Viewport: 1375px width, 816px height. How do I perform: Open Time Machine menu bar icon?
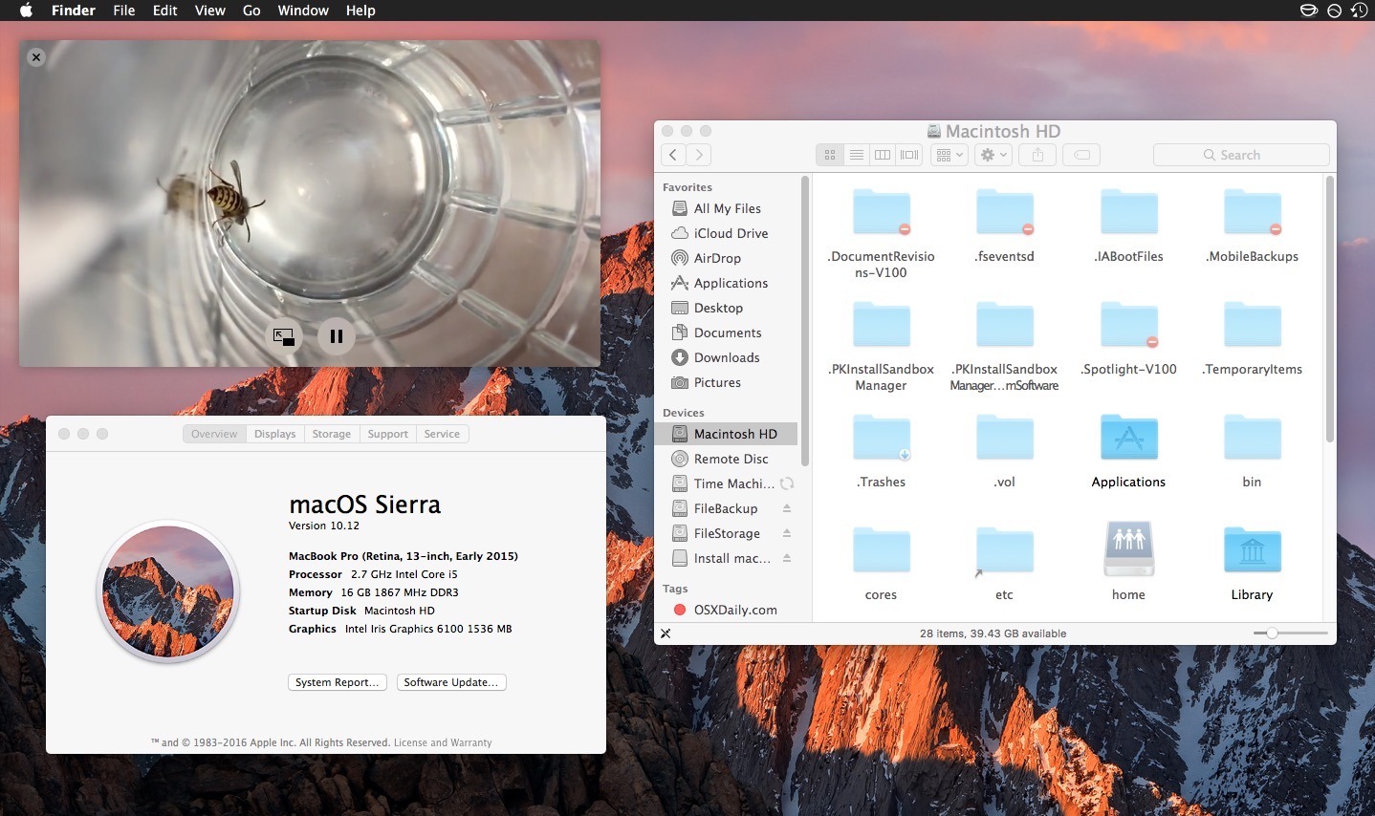click(1359, 11)
